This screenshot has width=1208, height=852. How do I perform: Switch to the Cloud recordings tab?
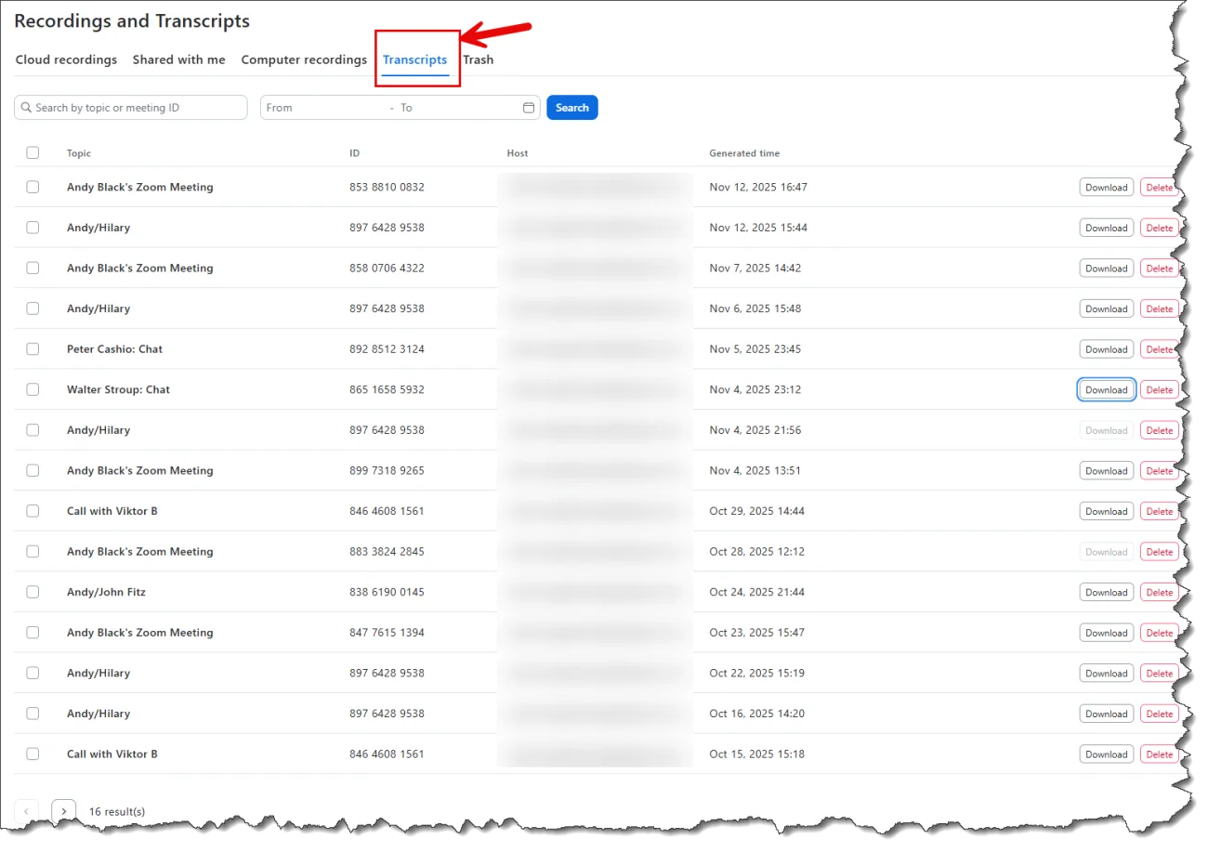coord(66,59)
